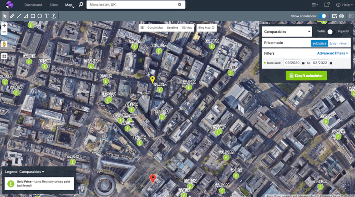Click the 03/2022 date sold field
This screenshot has width=355, height=197.
point(319,63)
